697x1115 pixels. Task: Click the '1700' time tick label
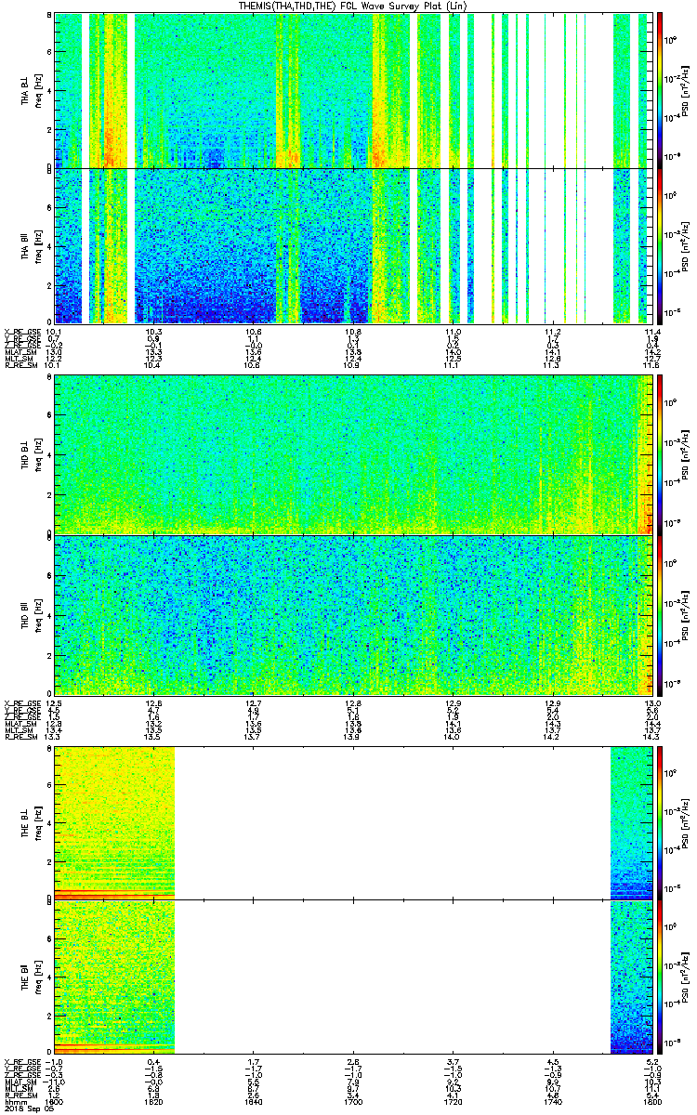[x=352, y=1102]
